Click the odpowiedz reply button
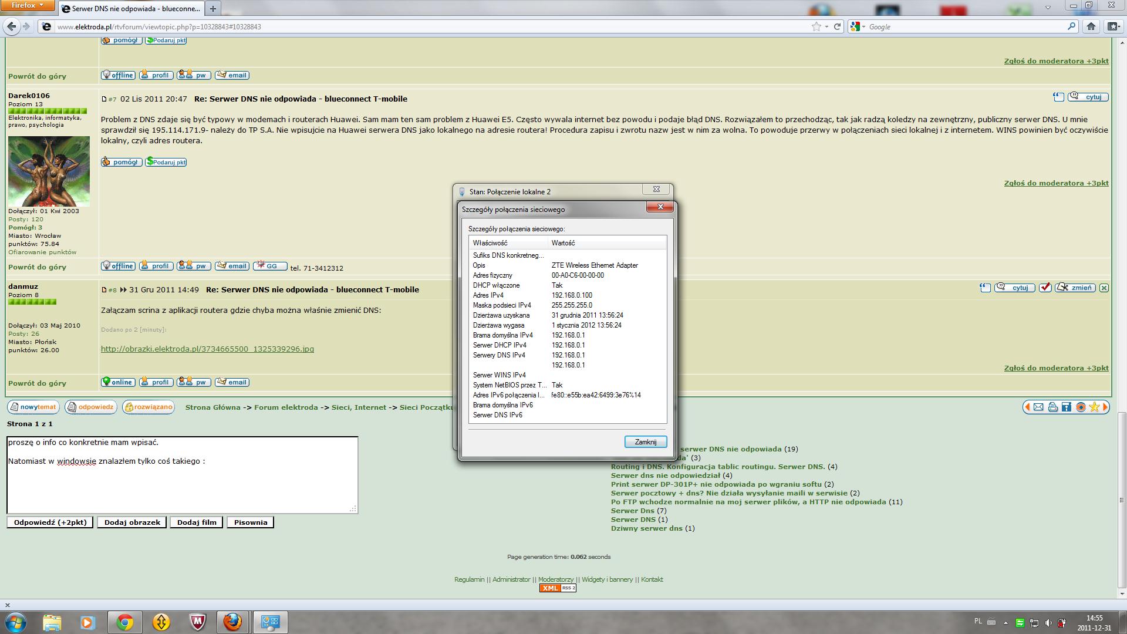 coord(91,407)
